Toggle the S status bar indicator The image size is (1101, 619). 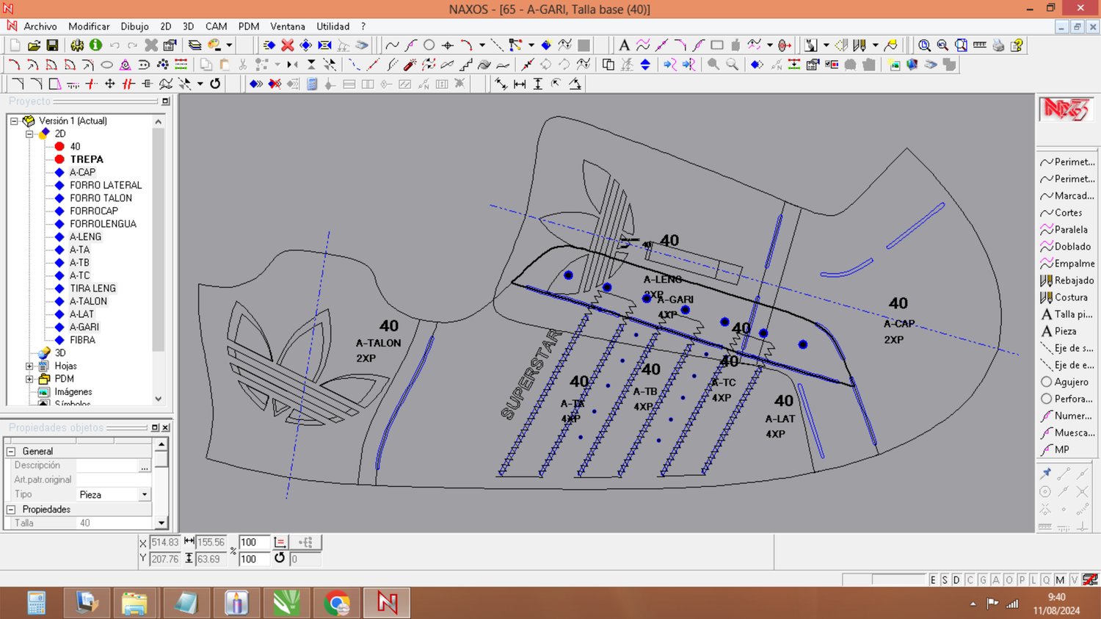click(945, 580)
